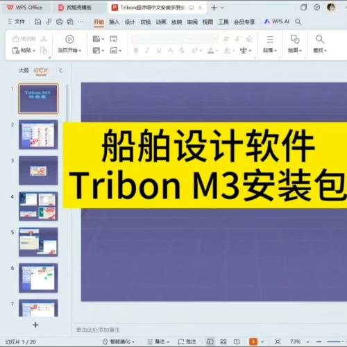Click the cut scissors icon
Screen dimensions: 347x347
pos(44,39)
